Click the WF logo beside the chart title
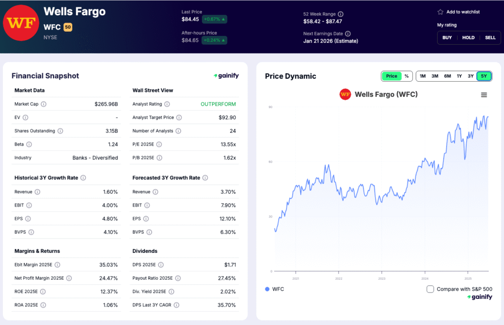Screen dimensions: 504x325 [345, 94]
